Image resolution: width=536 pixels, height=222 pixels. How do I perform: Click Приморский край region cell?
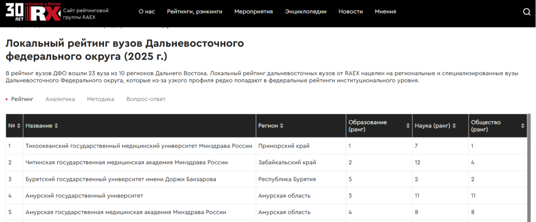pyautogui.click(x=301, y=146)
